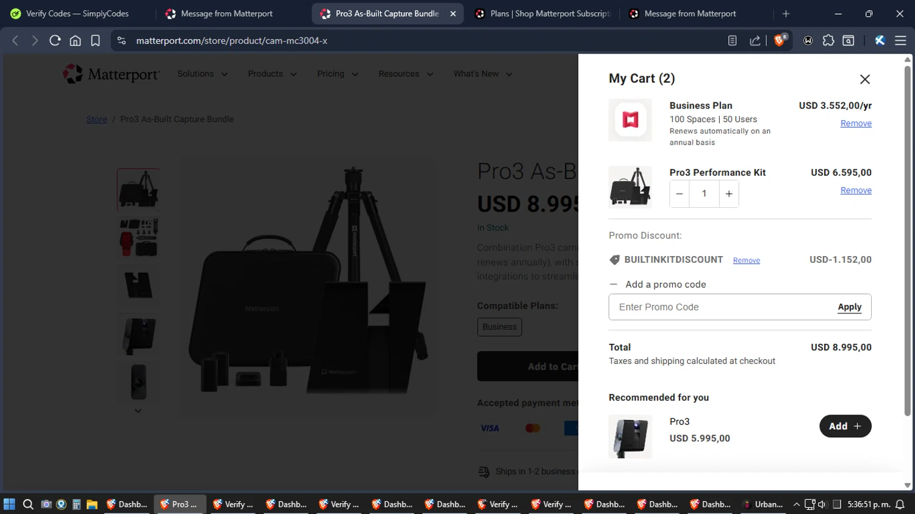Share this page
The image size is (915, 514).
point(755,40)
